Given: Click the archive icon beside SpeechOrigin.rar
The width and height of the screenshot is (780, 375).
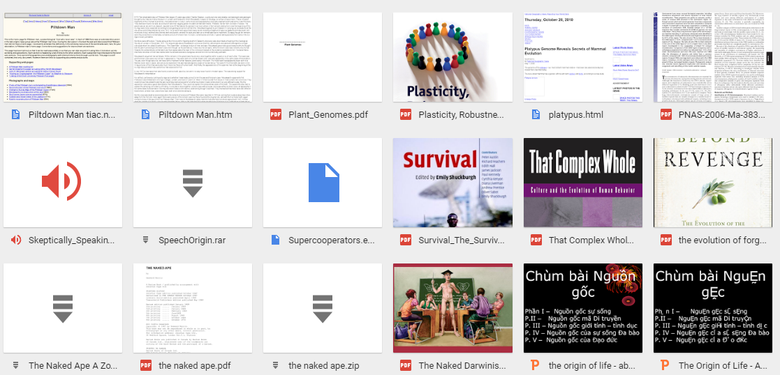Looking at the screenshot, I should 146,240.
